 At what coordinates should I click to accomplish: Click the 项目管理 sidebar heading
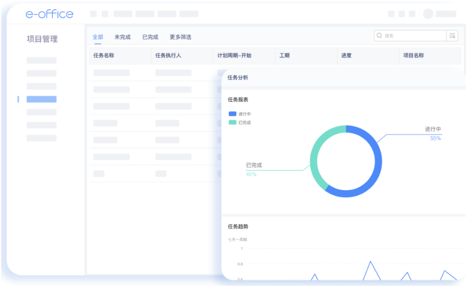[42, 39]
